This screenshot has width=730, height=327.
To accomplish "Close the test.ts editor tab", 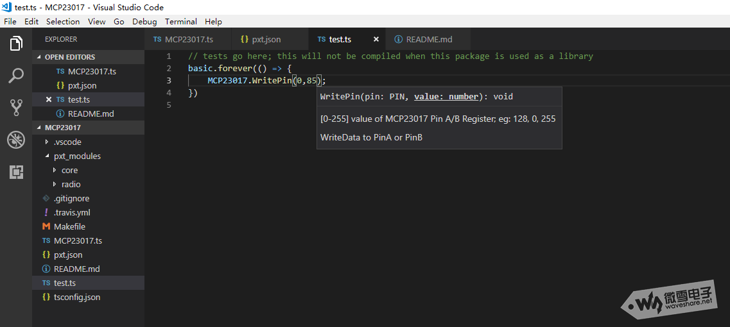I will click(x=376, y=40).
